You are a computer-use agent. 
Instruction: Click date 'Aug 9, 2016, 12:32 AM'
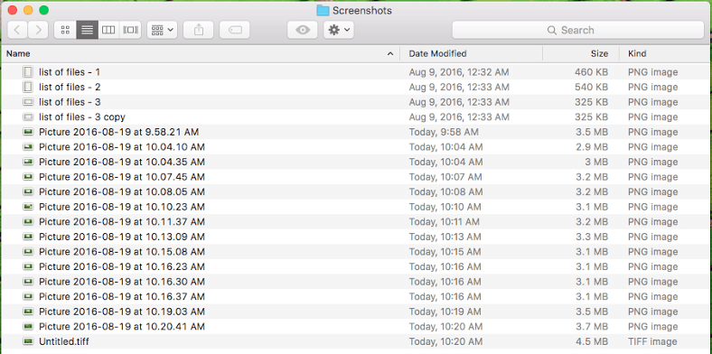click(459, 72)
